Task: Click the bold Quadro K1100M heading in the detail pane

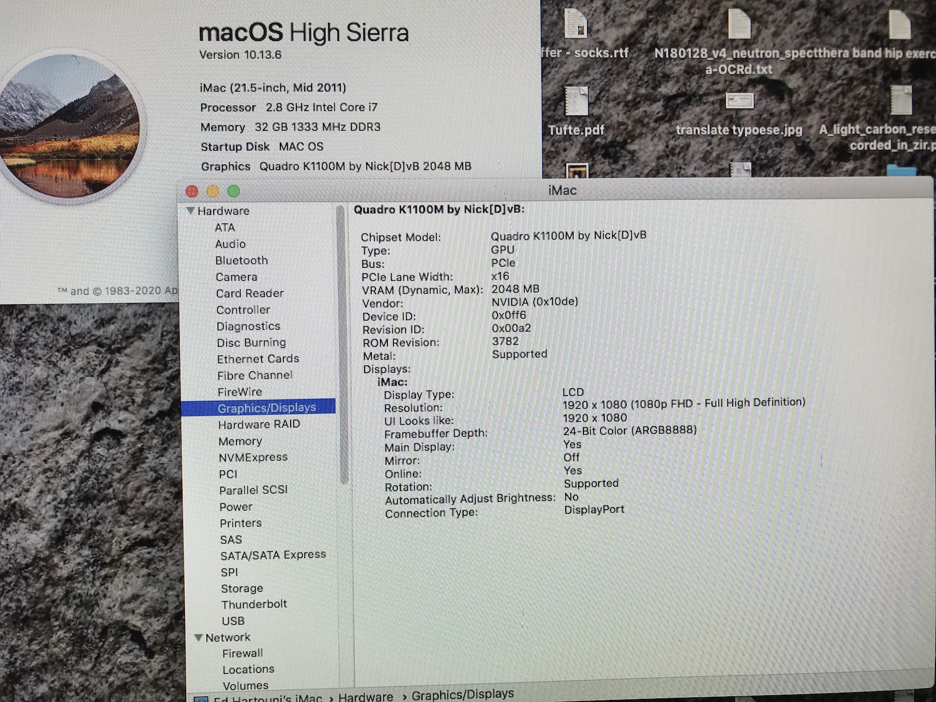Action: click(439, 210)
